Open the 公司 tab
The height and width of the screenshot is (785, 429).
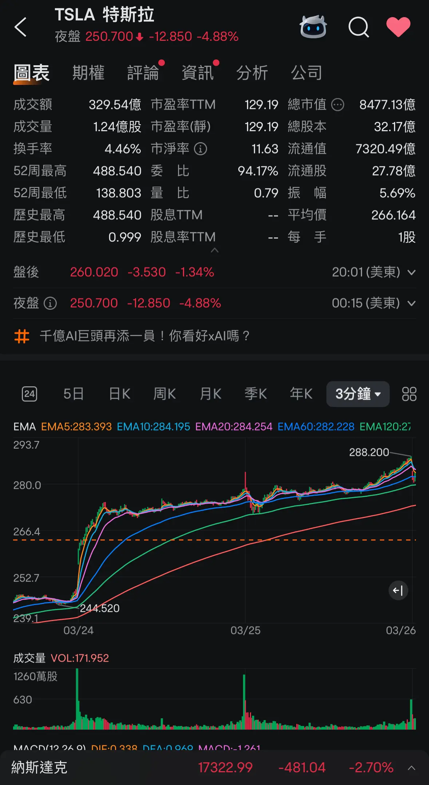point(307,73)
